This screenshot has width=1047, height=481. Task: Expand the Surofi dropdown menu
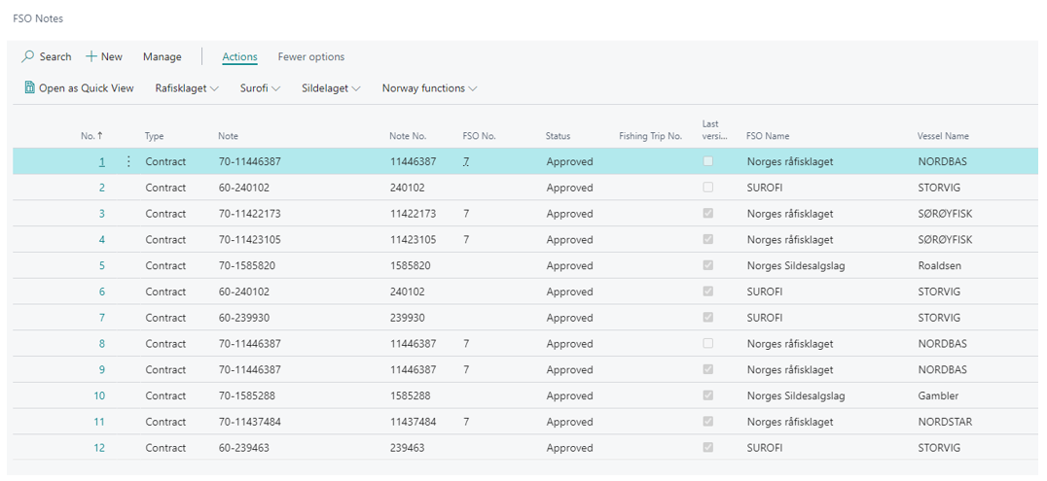click(260, 88)
